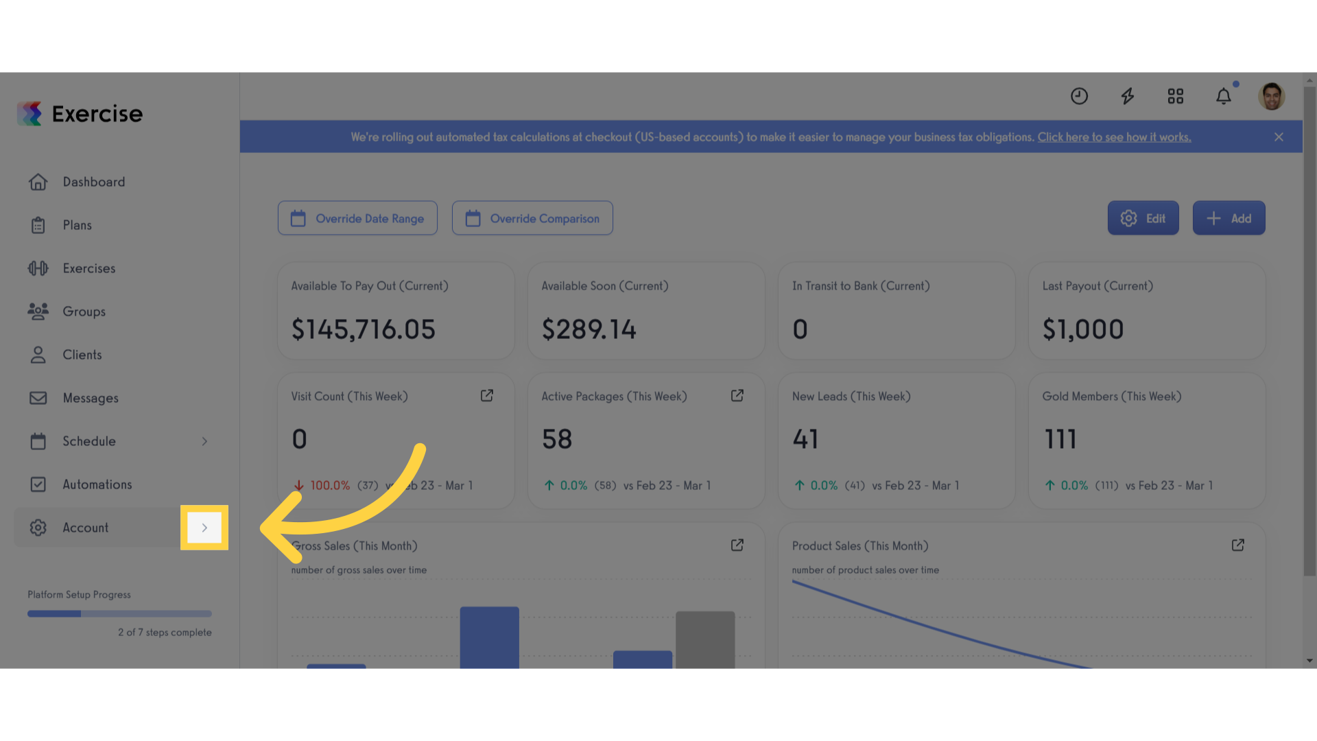Expand the Account menu chevron
The image size is (1317, 741).
(x=204, y=528)
